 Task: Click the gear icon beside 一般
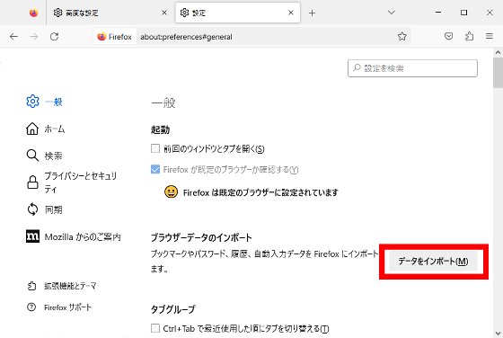32,102
